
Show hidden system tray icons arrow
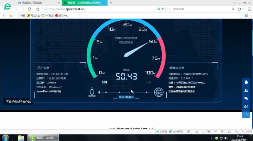tap(212, 138)
